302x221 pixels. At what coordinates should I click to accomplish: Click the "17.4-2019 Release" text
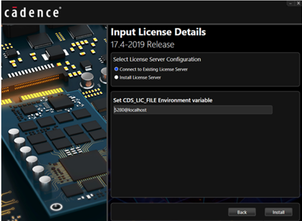[x=143, y=44]
